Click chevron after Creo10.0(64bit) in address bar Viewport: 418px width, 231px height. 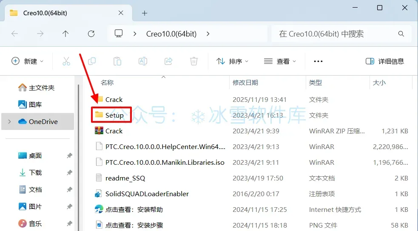click(208, 34)
